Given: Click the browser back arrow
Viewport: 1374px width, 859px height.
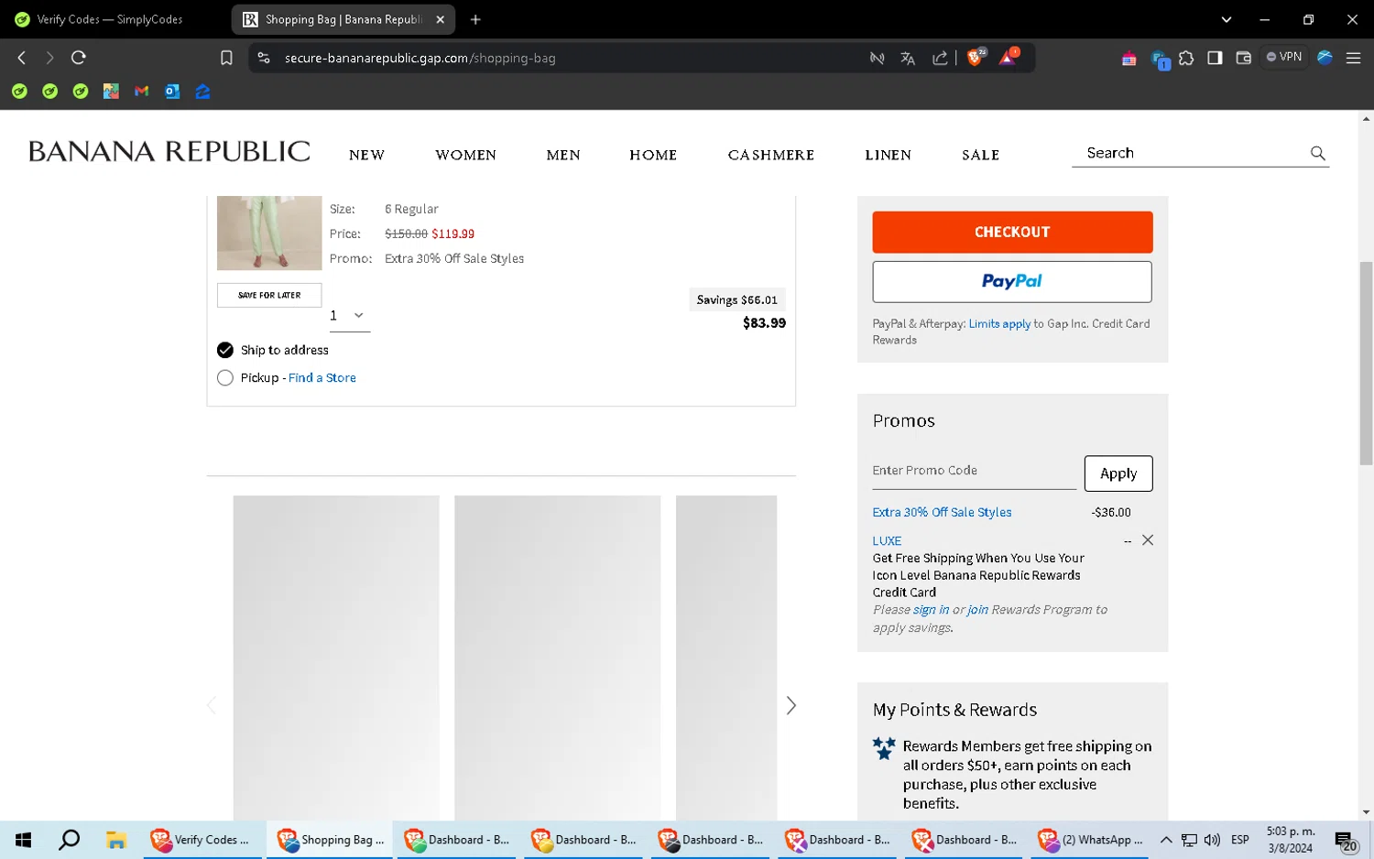Looking at the screenshot, I should [22, 58].
